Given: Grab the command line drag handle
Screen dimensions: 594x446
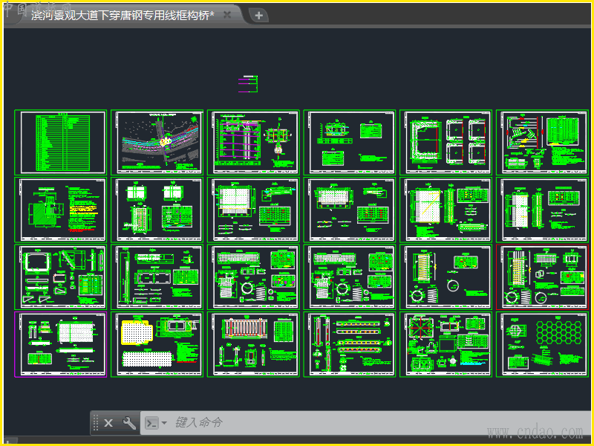Looking at the screenshot, I should click(x=96, y=422).
